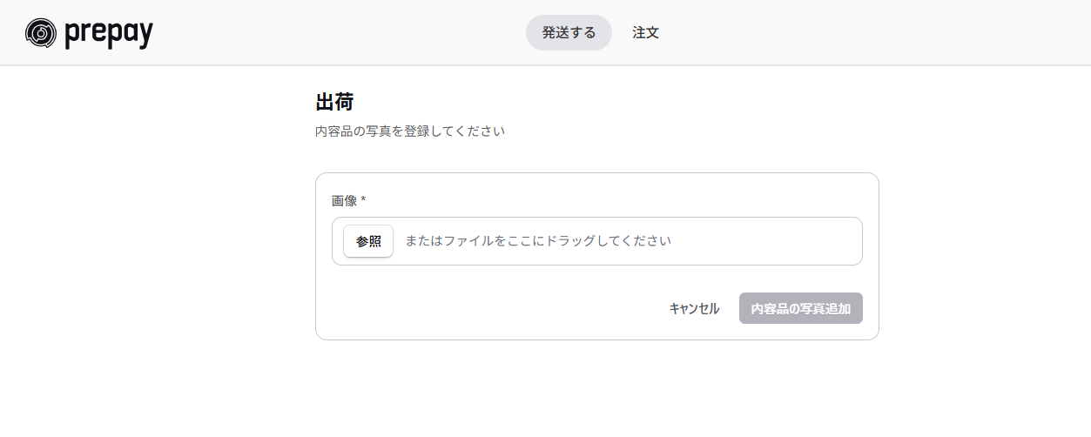Screen dimensions: 1091x437
Task: Click the 内容品の写真を登録してください subtitle
Action: coord(410,131)
